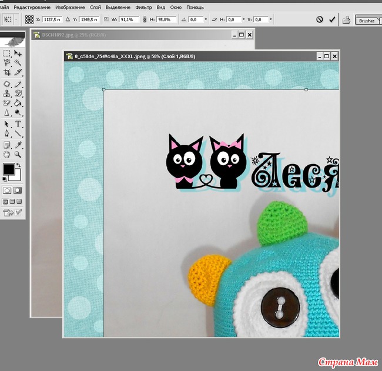Switch to the Brushes palette tab
Viewport: 382px width, 371px height.
366,21
